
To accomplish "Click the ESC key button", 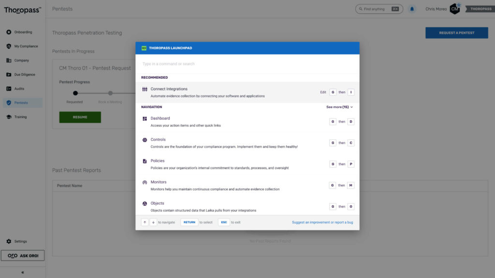I will [x=224, y=222].
